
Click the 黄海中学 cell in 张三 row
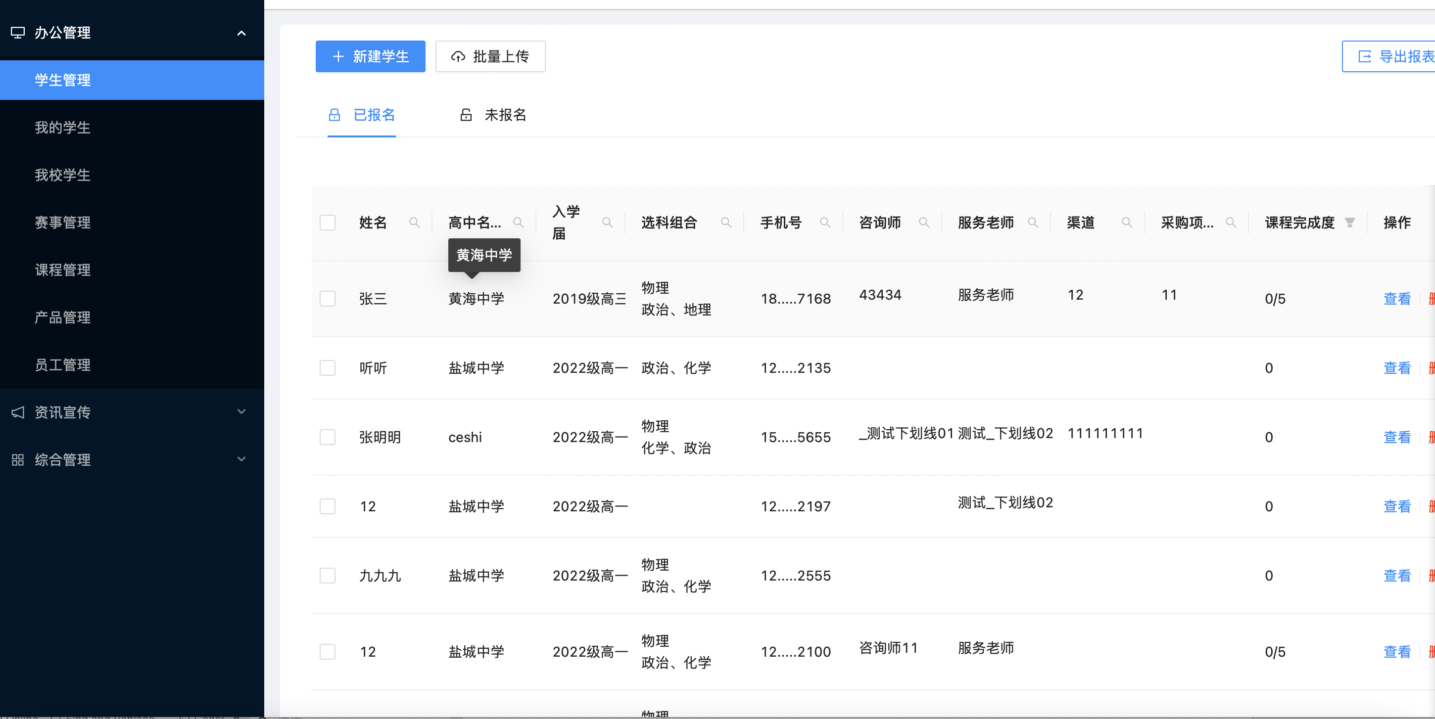(477, 299)
